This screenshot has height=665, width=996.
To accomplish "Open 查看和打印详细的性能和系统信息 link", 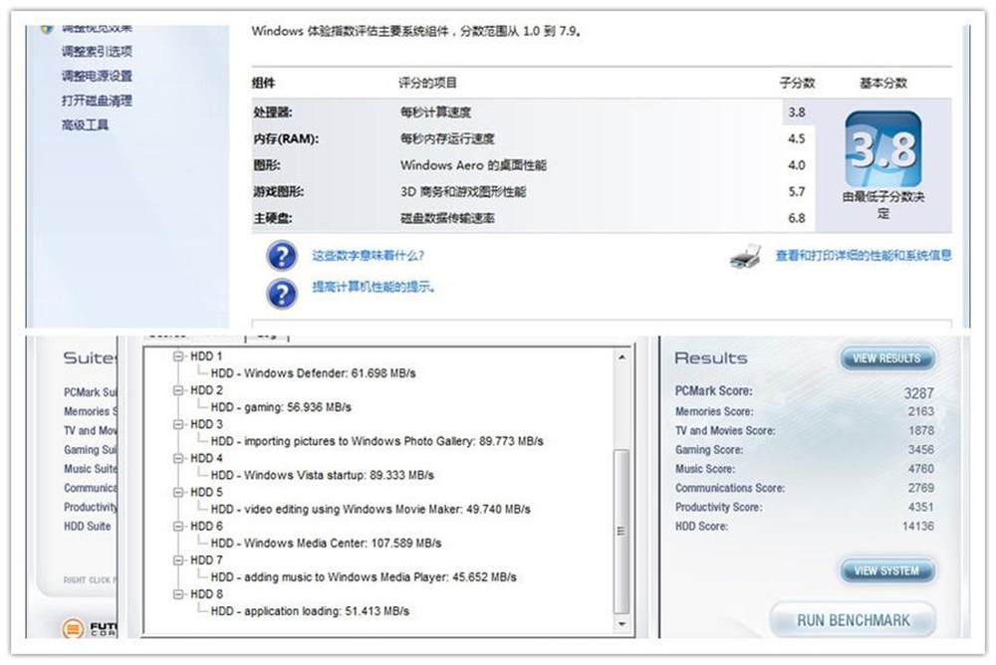I will pyautogui.click(x=864, y=255).
